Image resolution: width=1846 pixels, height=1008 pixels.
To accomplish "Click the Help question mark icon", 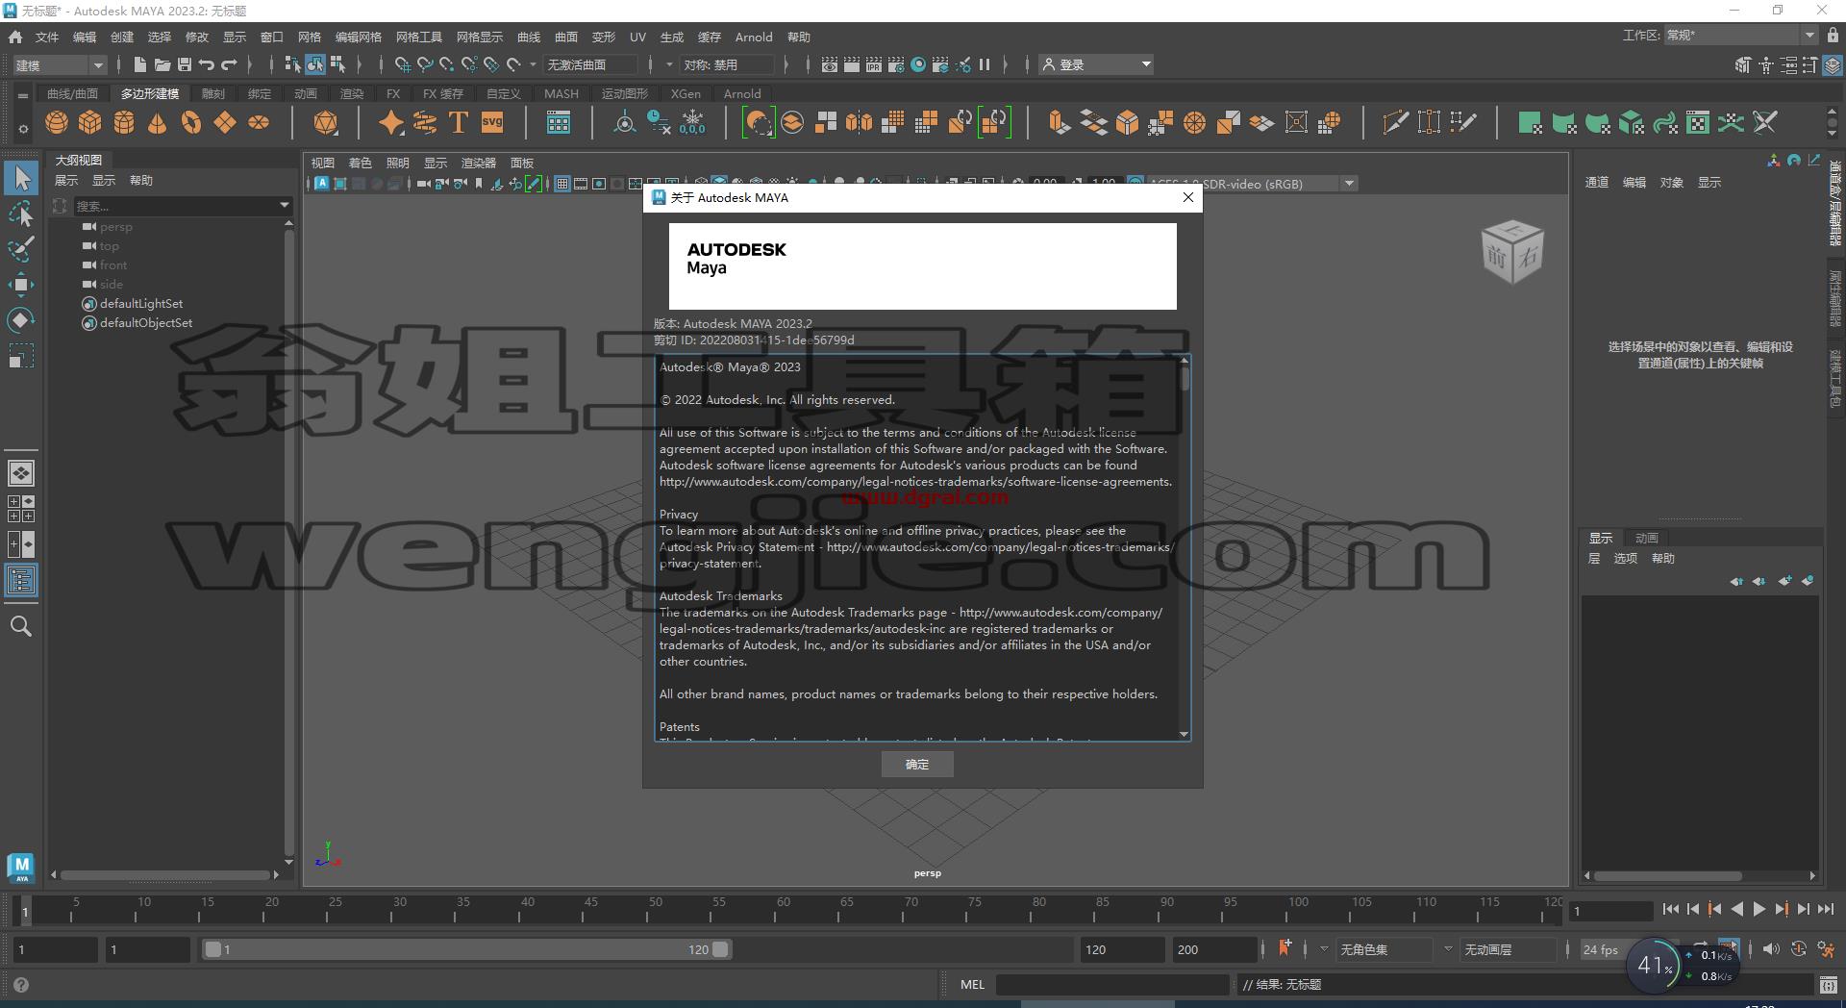I will tap(21, 985).
